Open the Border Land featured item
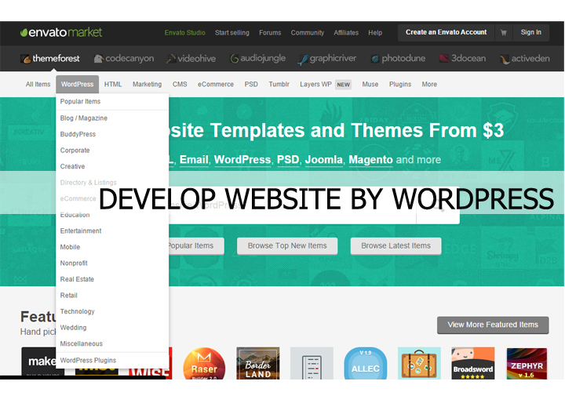 258,363
